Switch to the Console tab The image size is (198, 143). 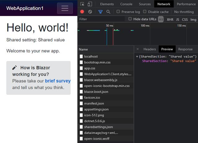pos(126,4)
